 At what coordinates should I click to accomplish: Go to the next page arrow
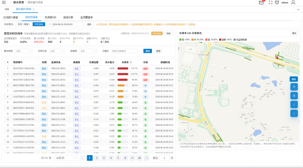tap(146, 158)
